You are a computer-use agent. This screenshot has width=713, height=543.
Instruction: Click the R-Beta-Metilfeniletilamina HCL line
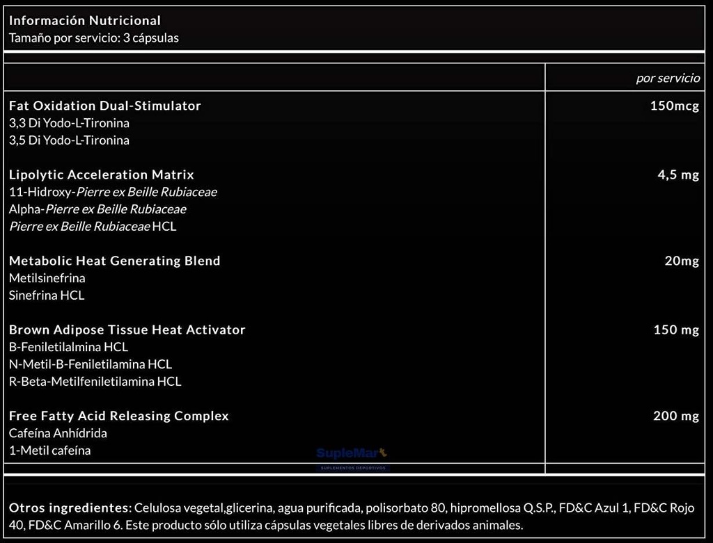[95, 381]
